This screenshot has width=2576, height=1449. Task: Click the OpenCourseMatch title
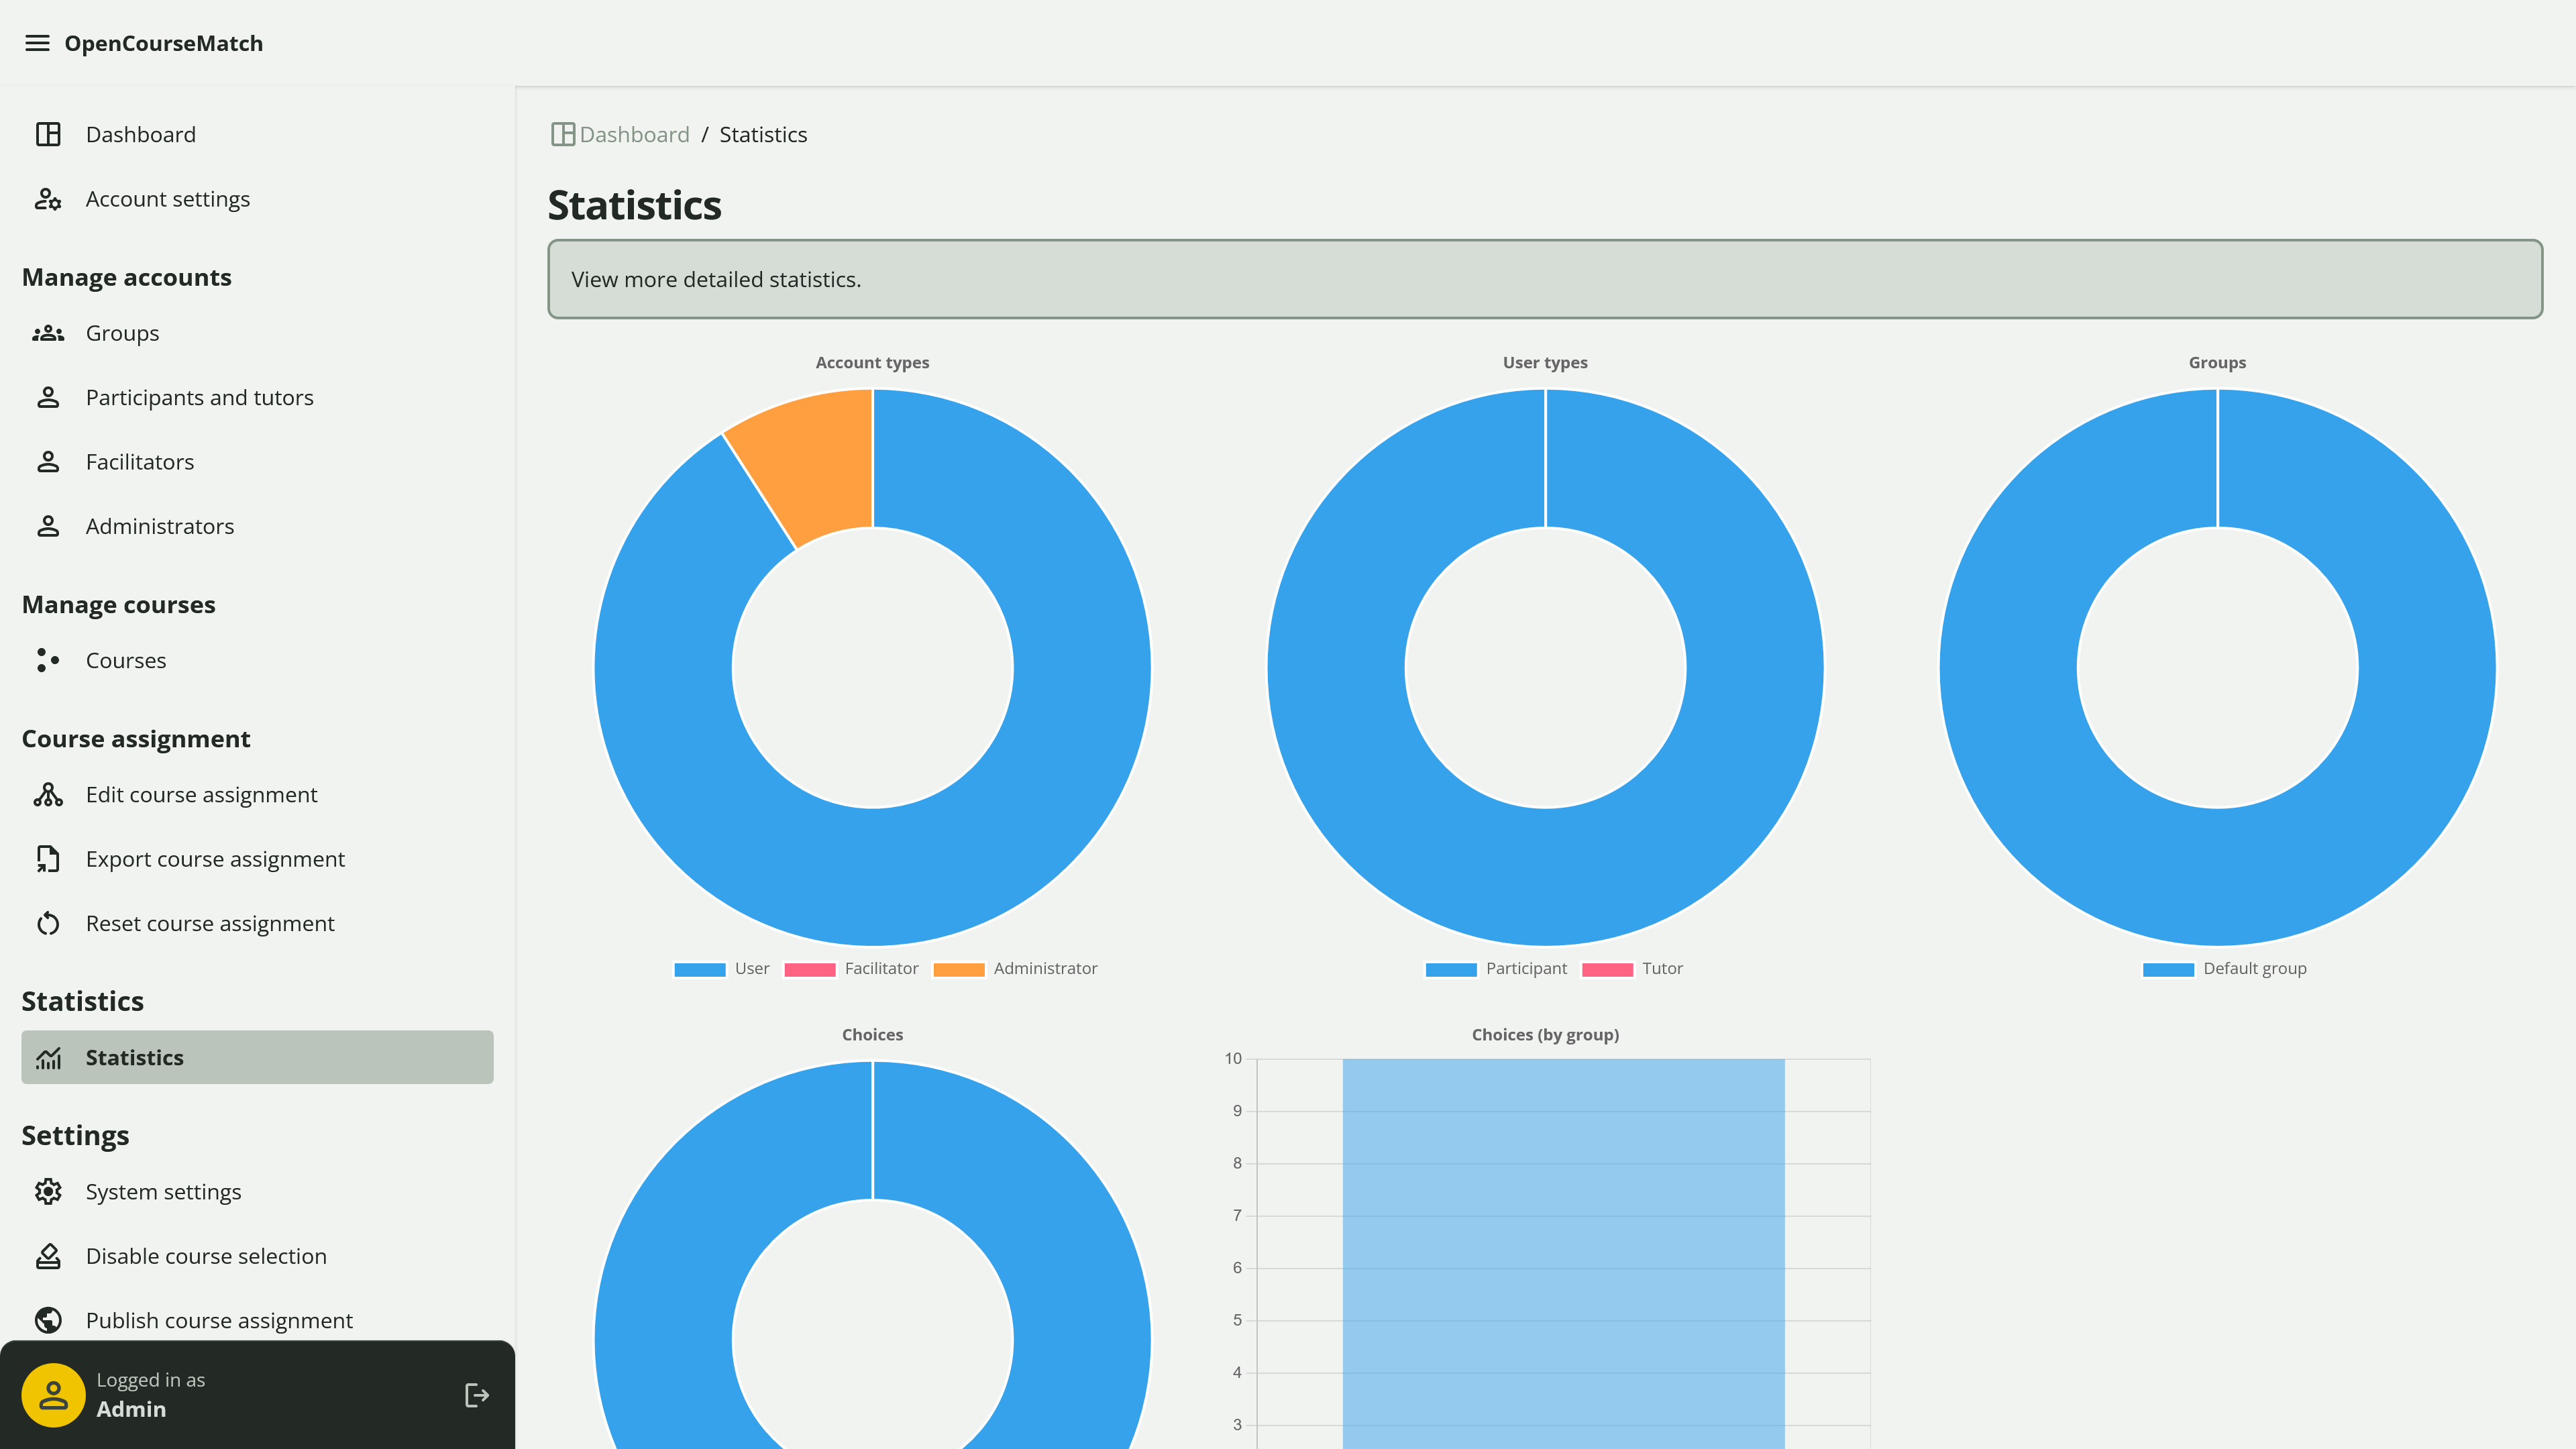[x=164, y=43]
